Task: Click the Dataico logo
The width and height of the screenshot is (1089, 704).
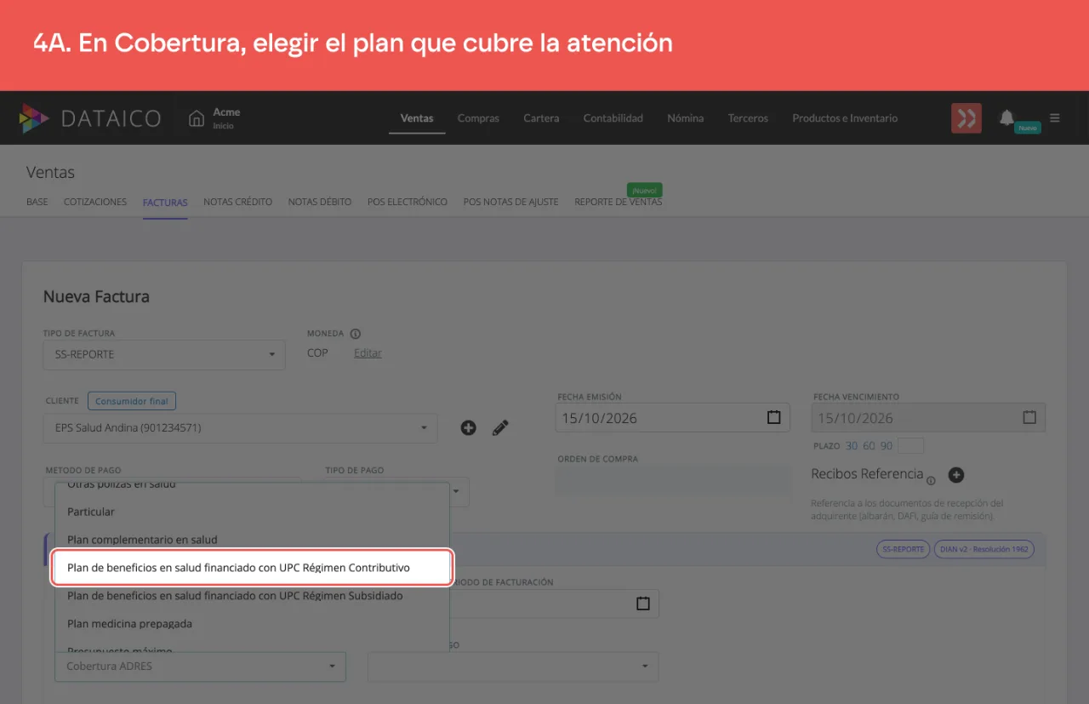Action: coord(89,118)
